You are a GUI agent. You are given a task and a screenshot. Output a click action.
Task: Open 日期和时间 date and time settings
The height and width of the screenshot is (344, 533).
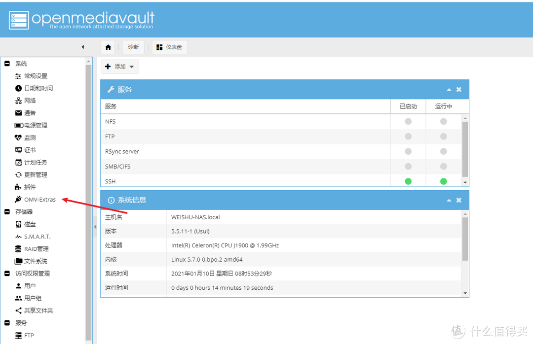click(38, 88)
